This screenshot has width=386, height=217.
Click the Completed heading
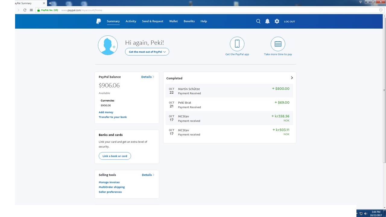(174, 78)
